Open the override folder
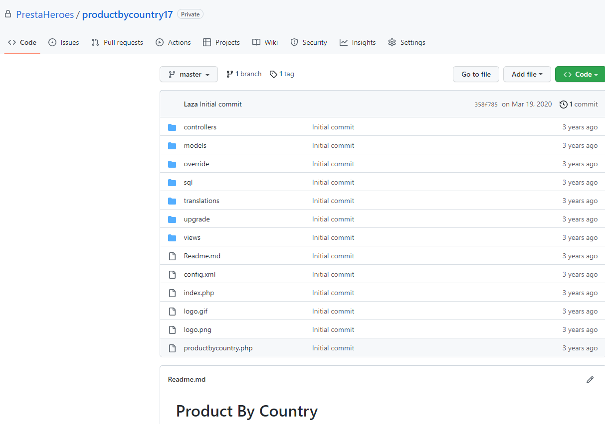 (x=197, y=164)
